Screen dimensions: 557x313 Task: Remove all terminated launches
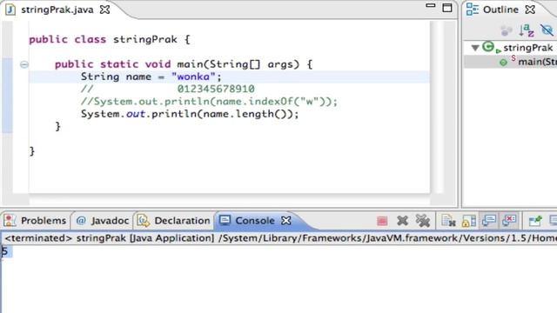coord(423,221)
